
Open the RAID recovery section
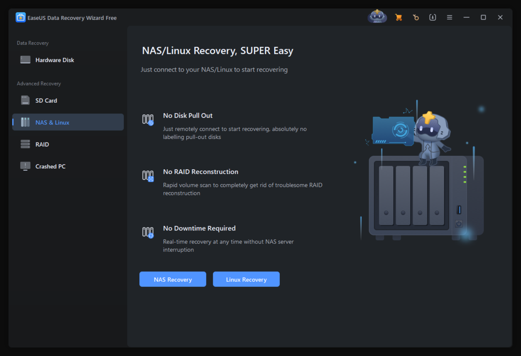click(68, 144)
